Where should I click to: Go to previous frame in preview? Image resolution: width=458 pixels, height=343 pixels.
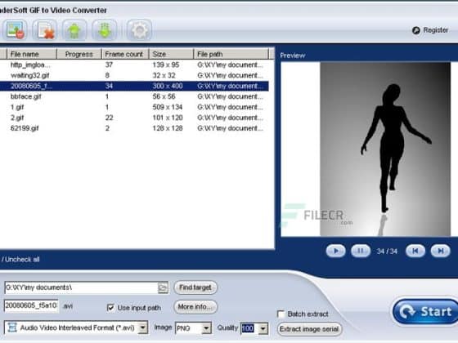click(415, 251)
